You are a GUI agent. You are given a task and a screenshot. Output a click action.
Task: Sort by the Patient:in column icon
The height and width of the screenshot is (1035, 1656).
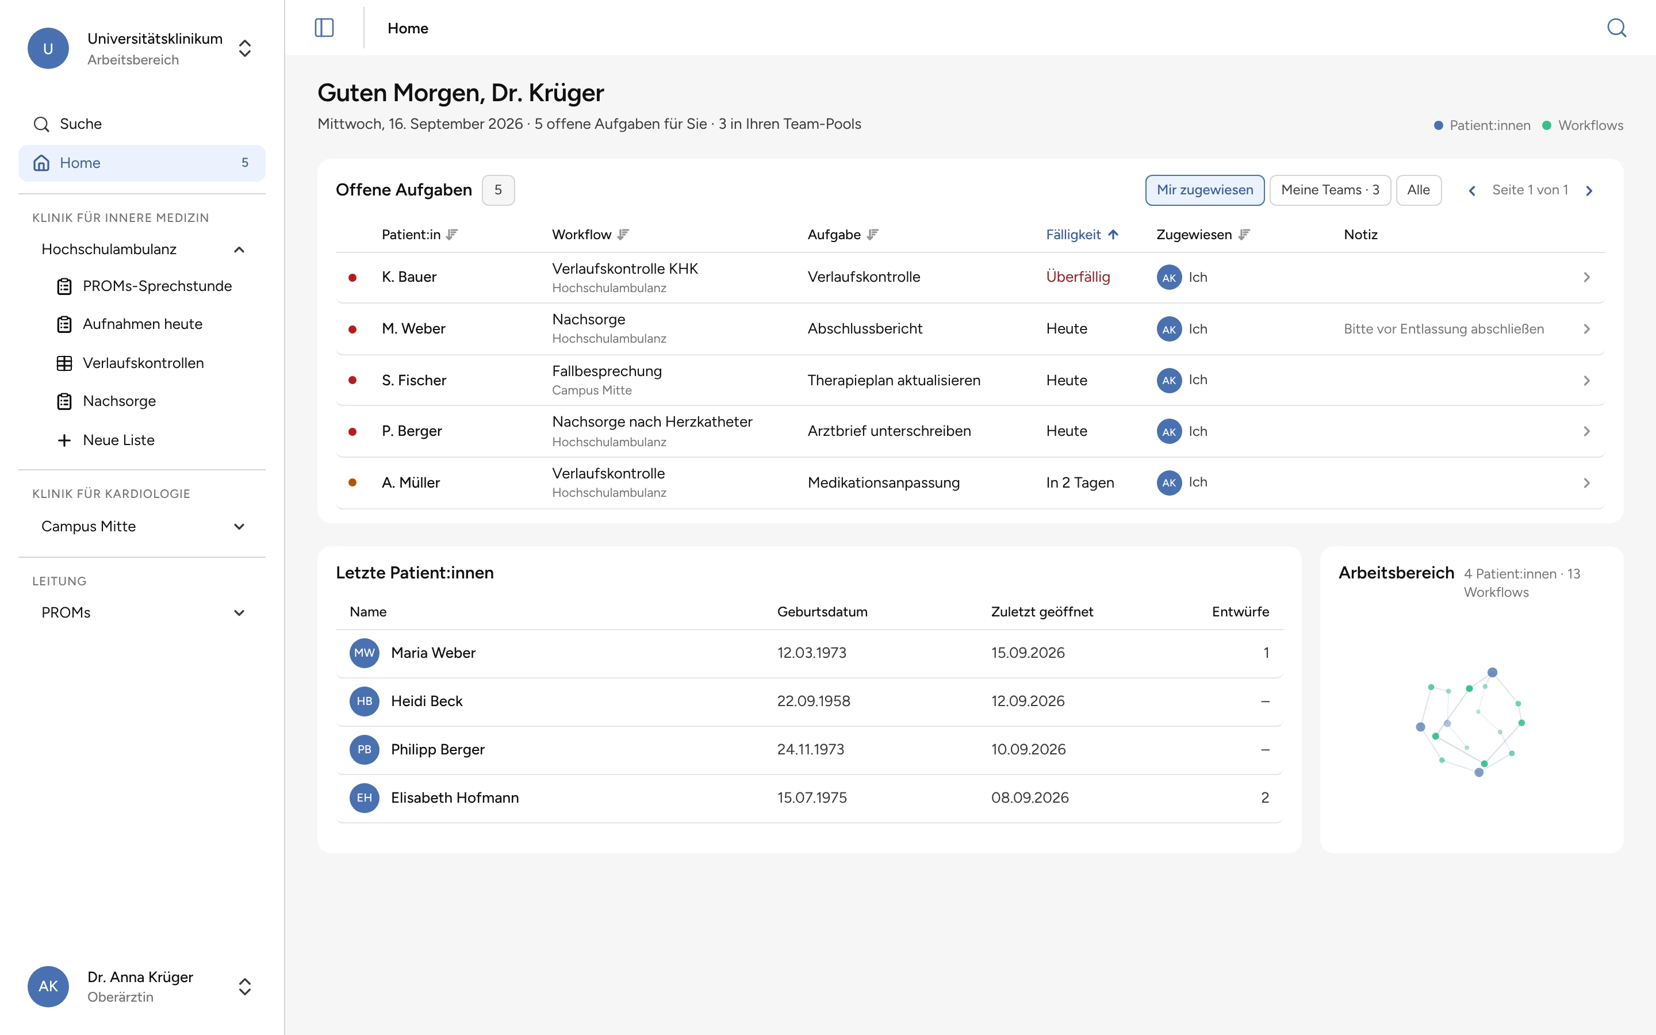pyautogui.click(x=451, y=235)
